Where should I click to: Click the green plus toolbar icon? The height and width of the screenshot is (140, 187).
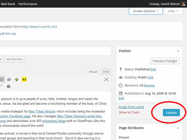pyautogui.click(x=17, y=79)
